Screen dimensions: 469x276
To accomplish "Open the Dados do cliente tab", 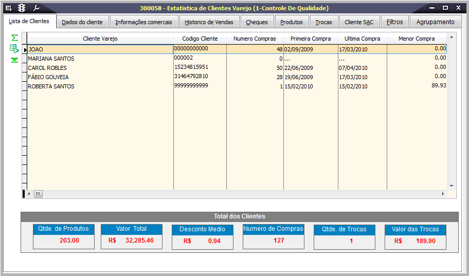I will (x=82, y=22).
